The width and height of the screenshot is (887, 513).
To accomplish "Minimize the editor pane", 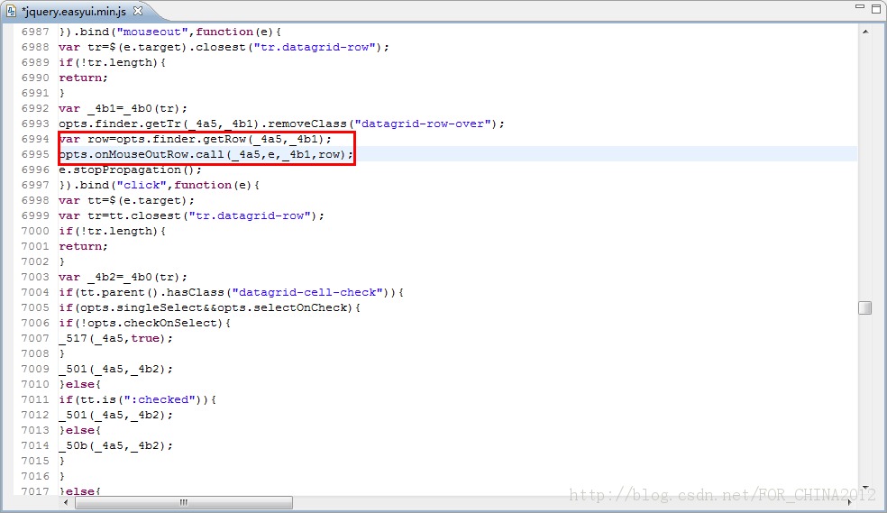I will (860, 7).
